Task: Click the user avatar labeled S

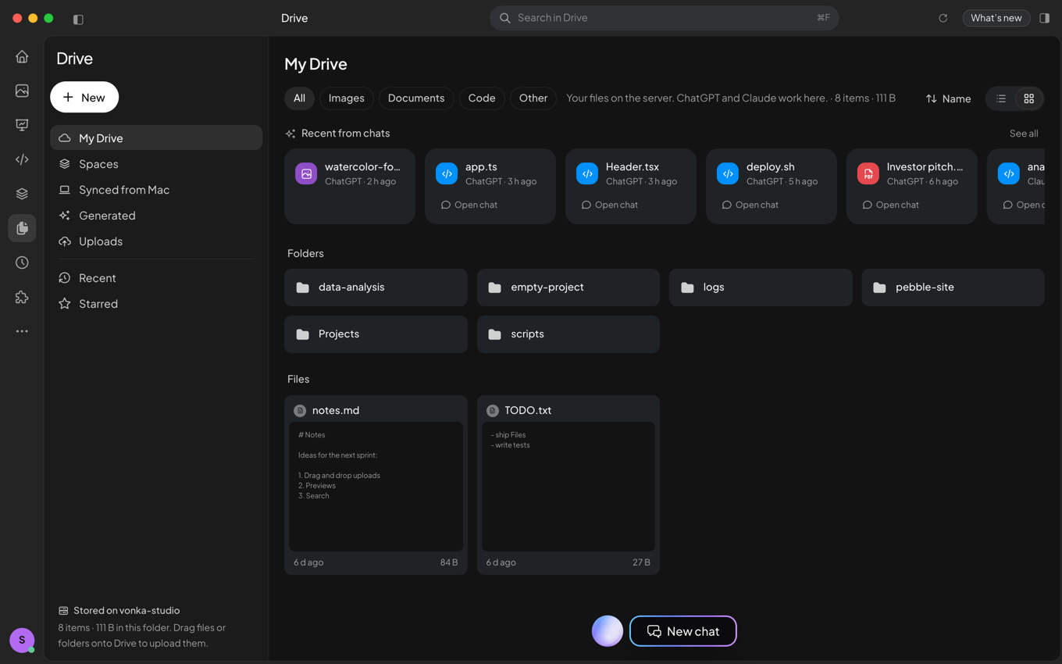Action: pyautogui.click(x=22, y=640)
